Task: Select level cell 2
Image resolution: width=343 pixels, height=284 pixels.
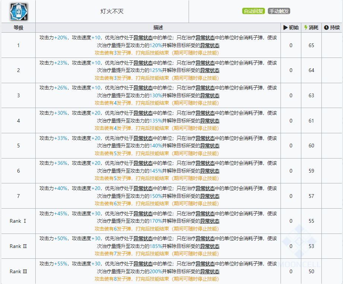Action: (x=18, y=70)
